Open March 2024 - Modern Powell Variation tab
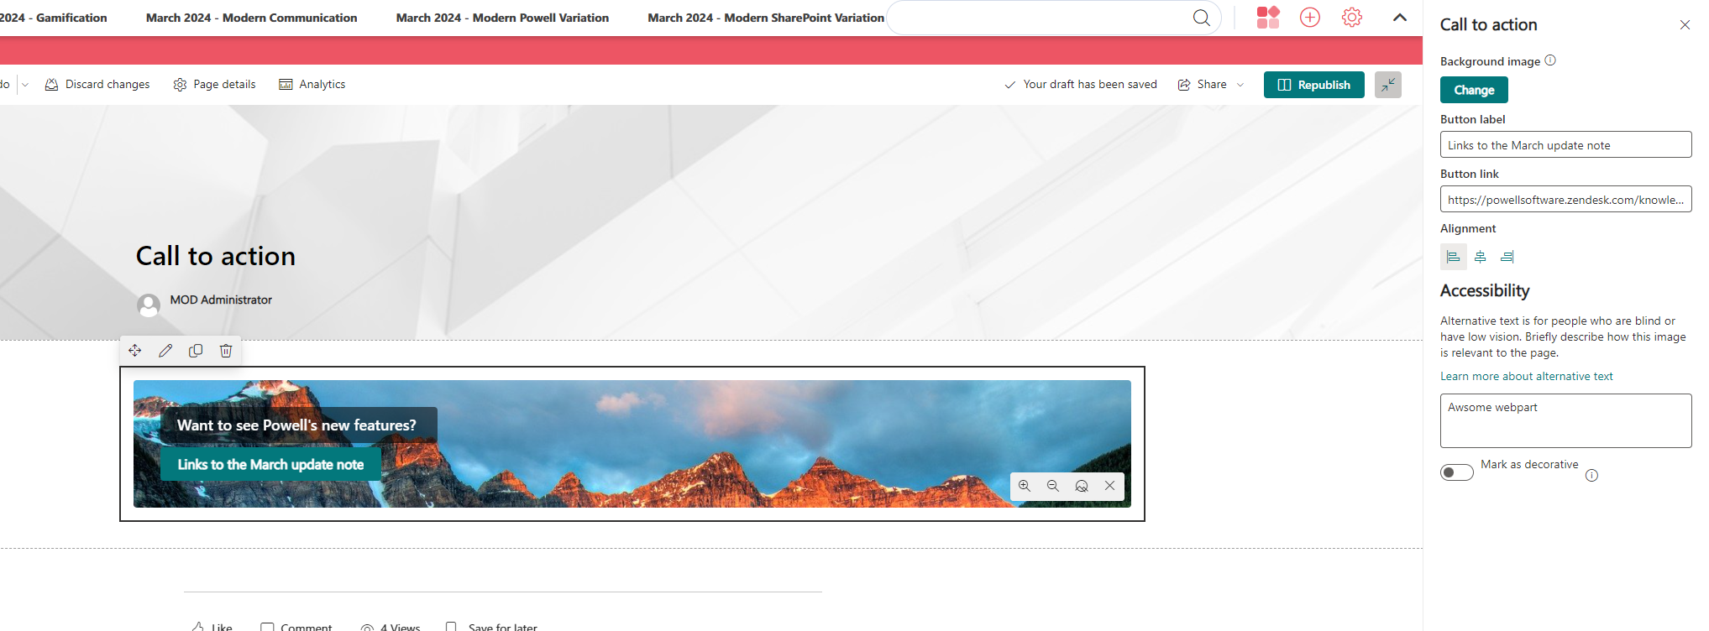 [502, 18]
